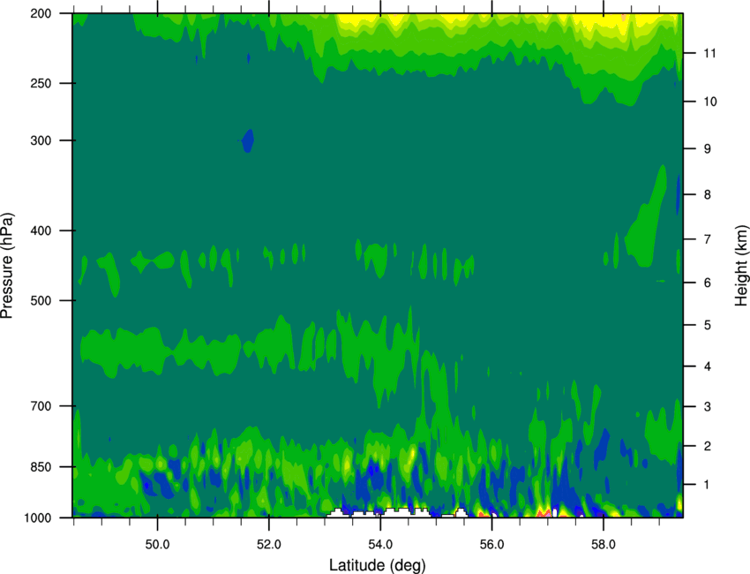Select the 200 pressure tick label
The image size is (750, 574).
[41, 14]
